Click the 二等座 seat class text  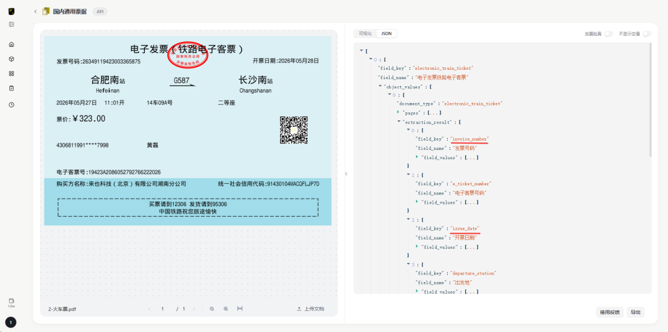[226, 103]
